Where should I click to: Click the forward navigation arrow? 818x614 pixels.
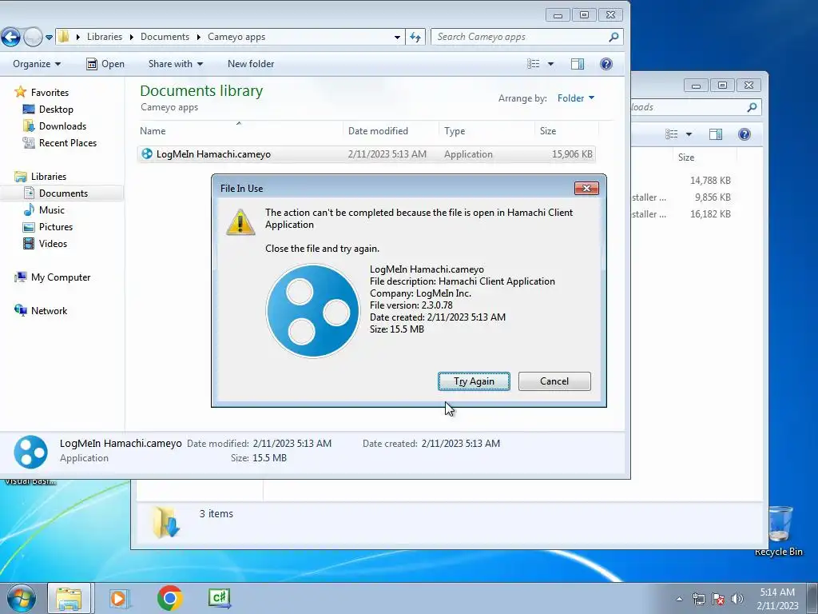point(33,37)
